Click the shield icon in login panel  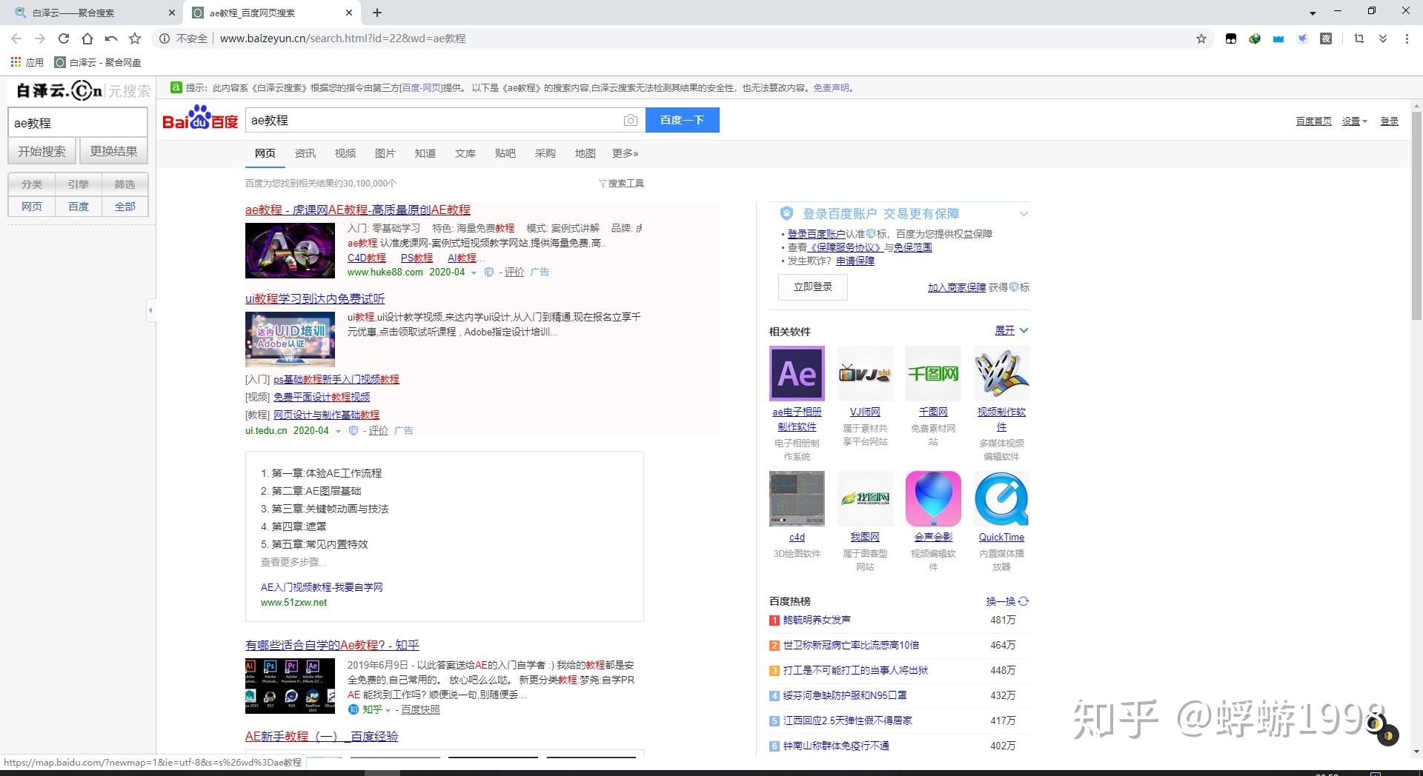[786, 213]
